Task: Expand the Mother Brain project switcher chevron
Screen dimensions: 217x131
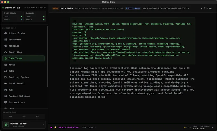Action: click(43, 125)
